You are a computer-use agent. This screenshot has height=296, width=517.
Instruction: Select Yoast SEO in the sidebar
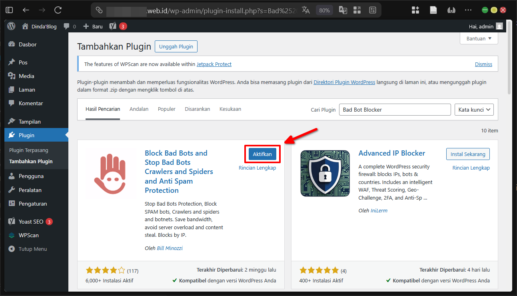tap(30, 221)
